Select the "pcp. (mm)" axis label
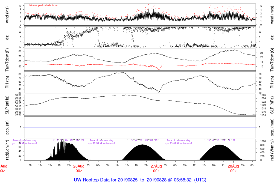The image size is (280, 191). (x=272, y=127)
